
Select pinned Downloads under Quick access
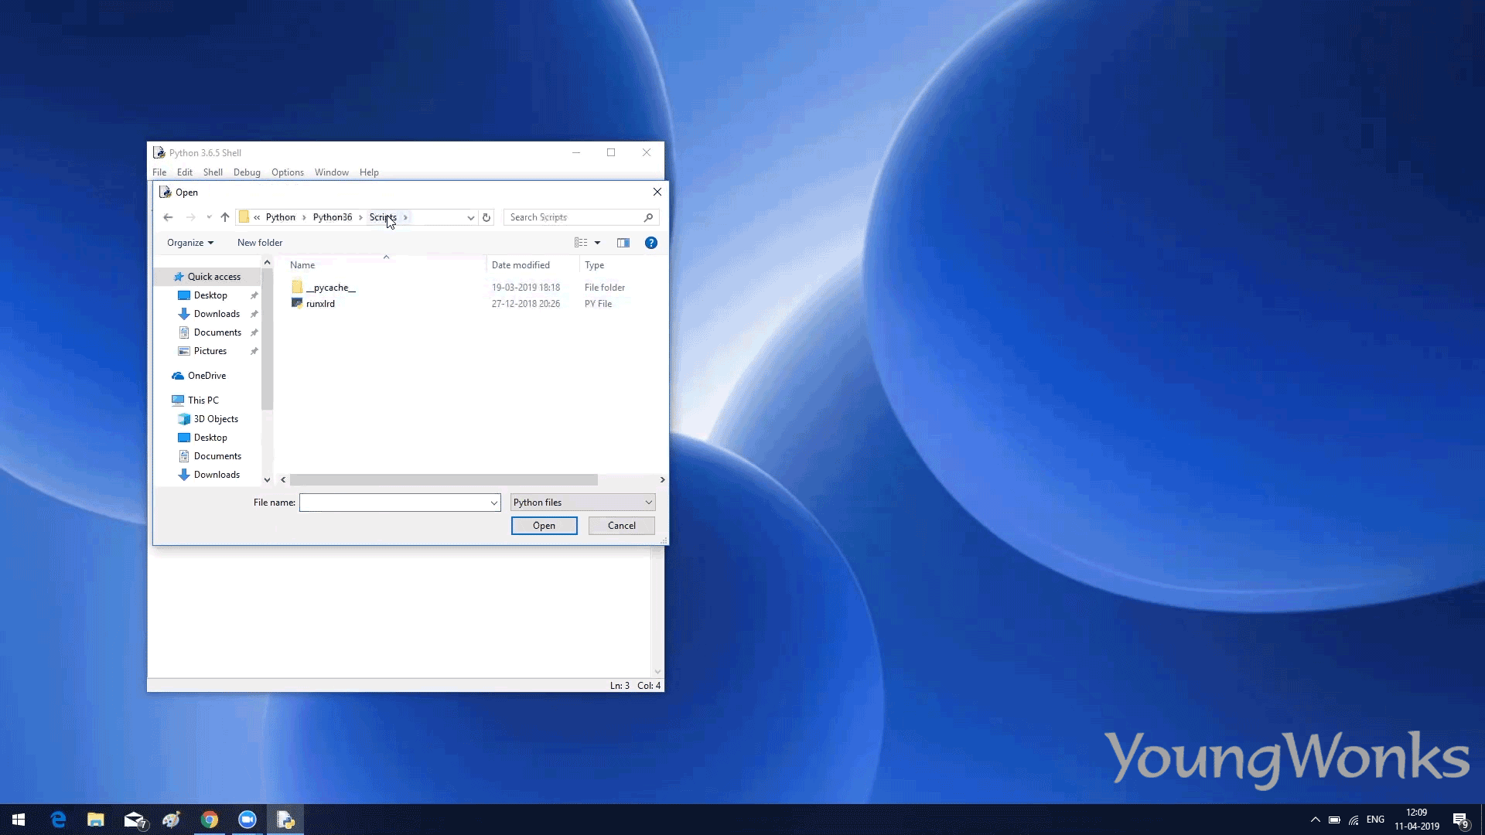click(217, 314)
